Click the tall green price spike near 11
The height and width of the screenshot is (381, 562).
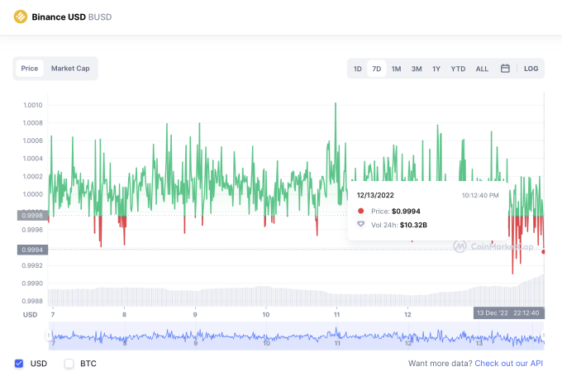point(336,143)
